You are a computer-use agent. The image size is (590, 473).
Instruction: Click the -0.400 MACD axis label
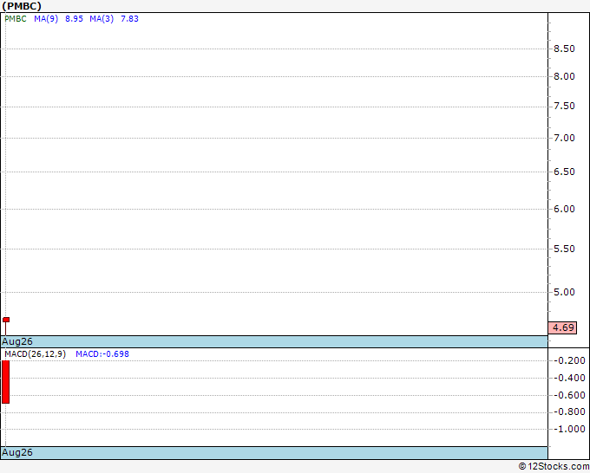[569, 378]
